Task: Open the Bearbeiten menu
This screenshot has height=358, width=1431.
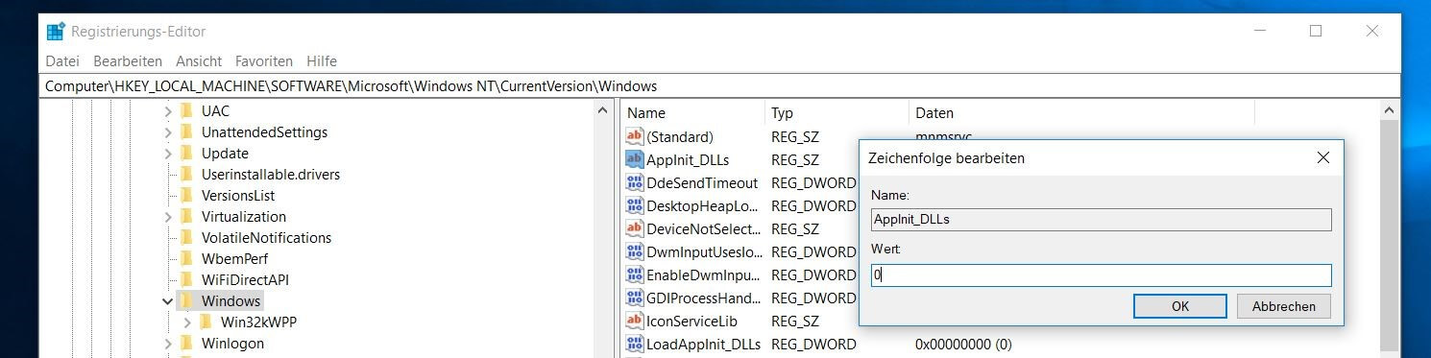Action: coord(128,60)
